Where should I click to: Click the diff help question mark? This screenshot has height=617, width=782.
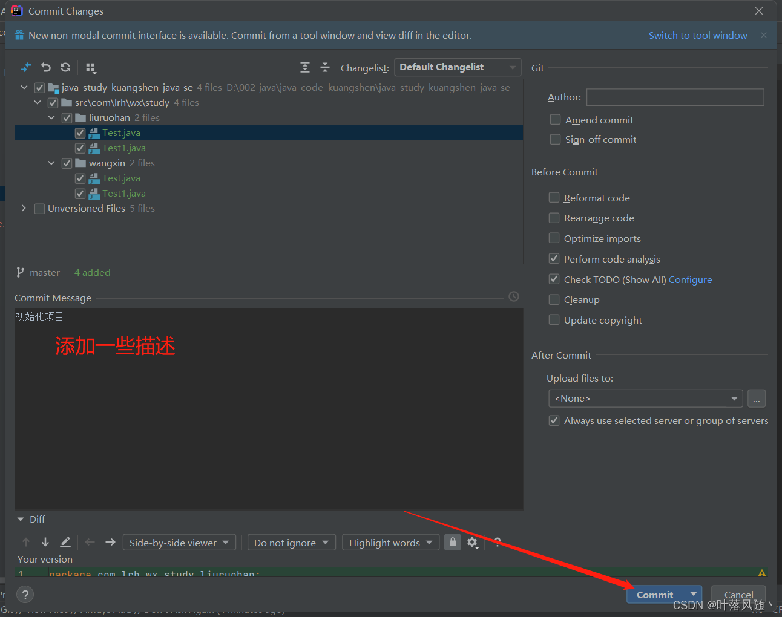[498, 542]
